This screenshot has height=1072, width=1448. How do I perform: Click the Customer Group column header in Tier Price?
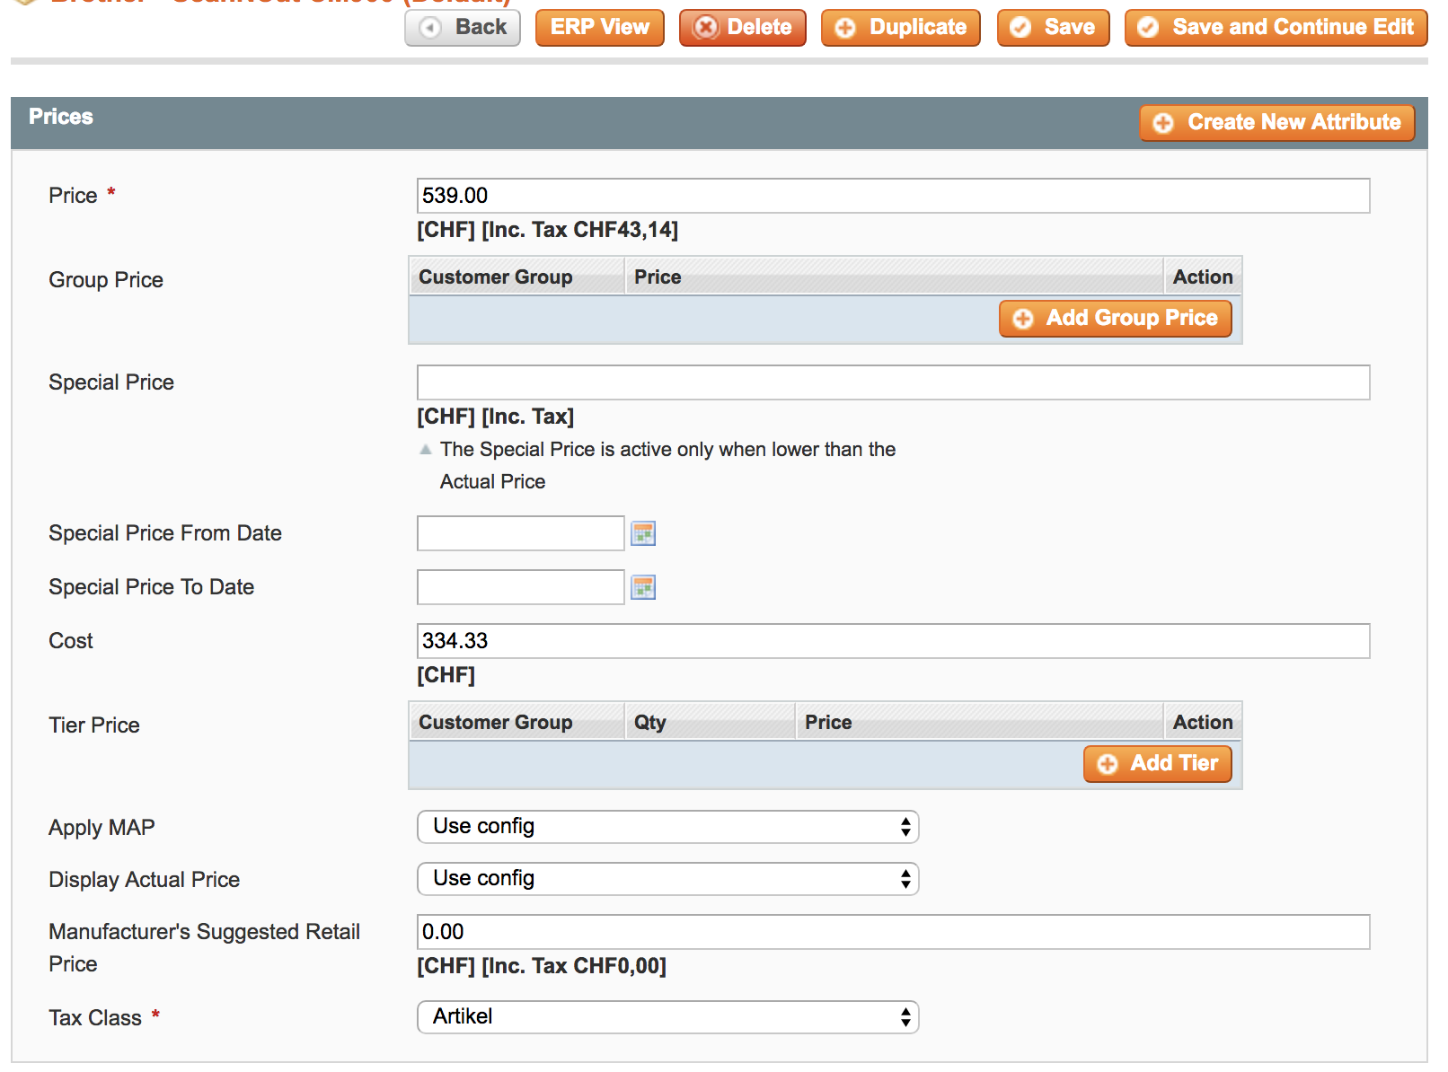tap(495, 722)
